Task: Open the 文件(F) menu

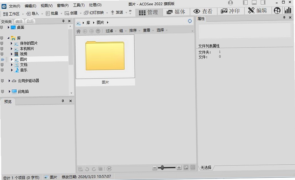Action: pos(14,6)
